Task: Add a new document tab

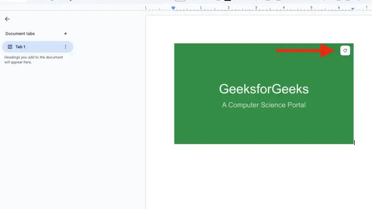Action: coord(66,33)
